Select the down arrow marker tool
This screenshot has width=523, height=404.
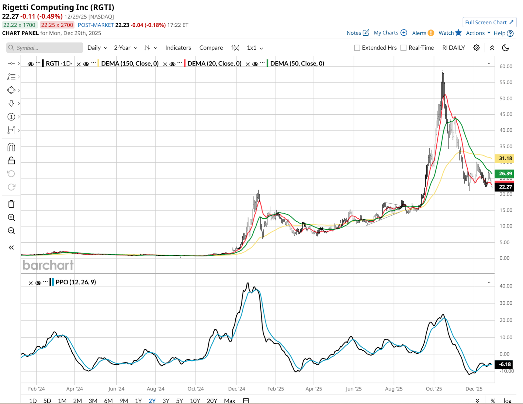[x=11, y=103]
